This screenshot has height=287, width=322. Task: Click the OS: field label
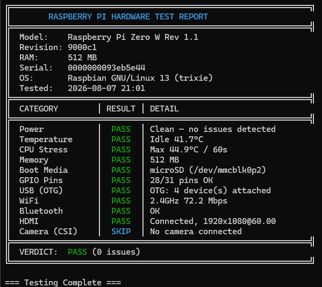tap(26, 78)
